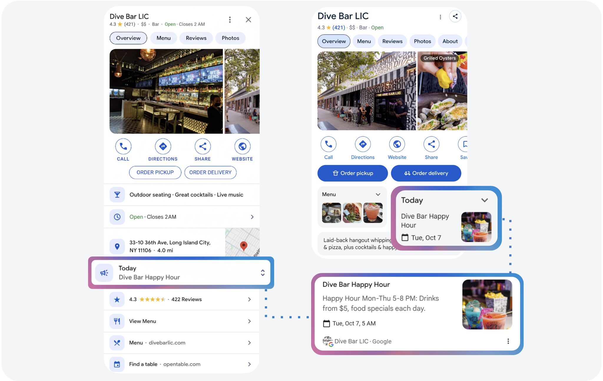
Task: Open the three-dot overflow menu
Action: [440, 17]
